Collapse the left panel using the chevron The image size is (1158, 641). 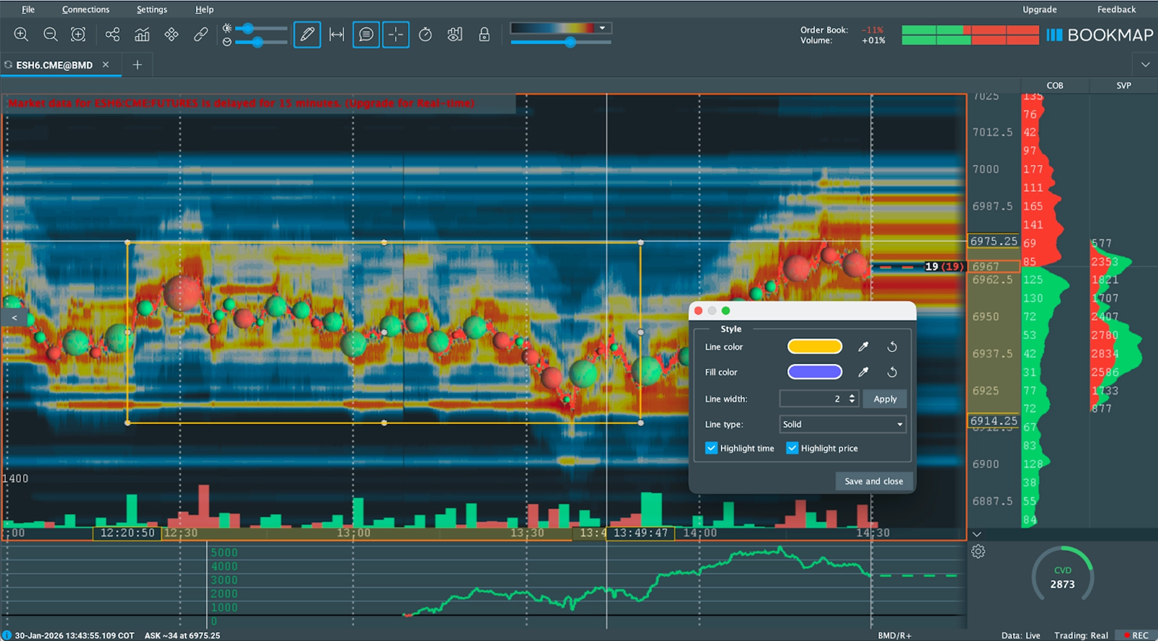14,318
